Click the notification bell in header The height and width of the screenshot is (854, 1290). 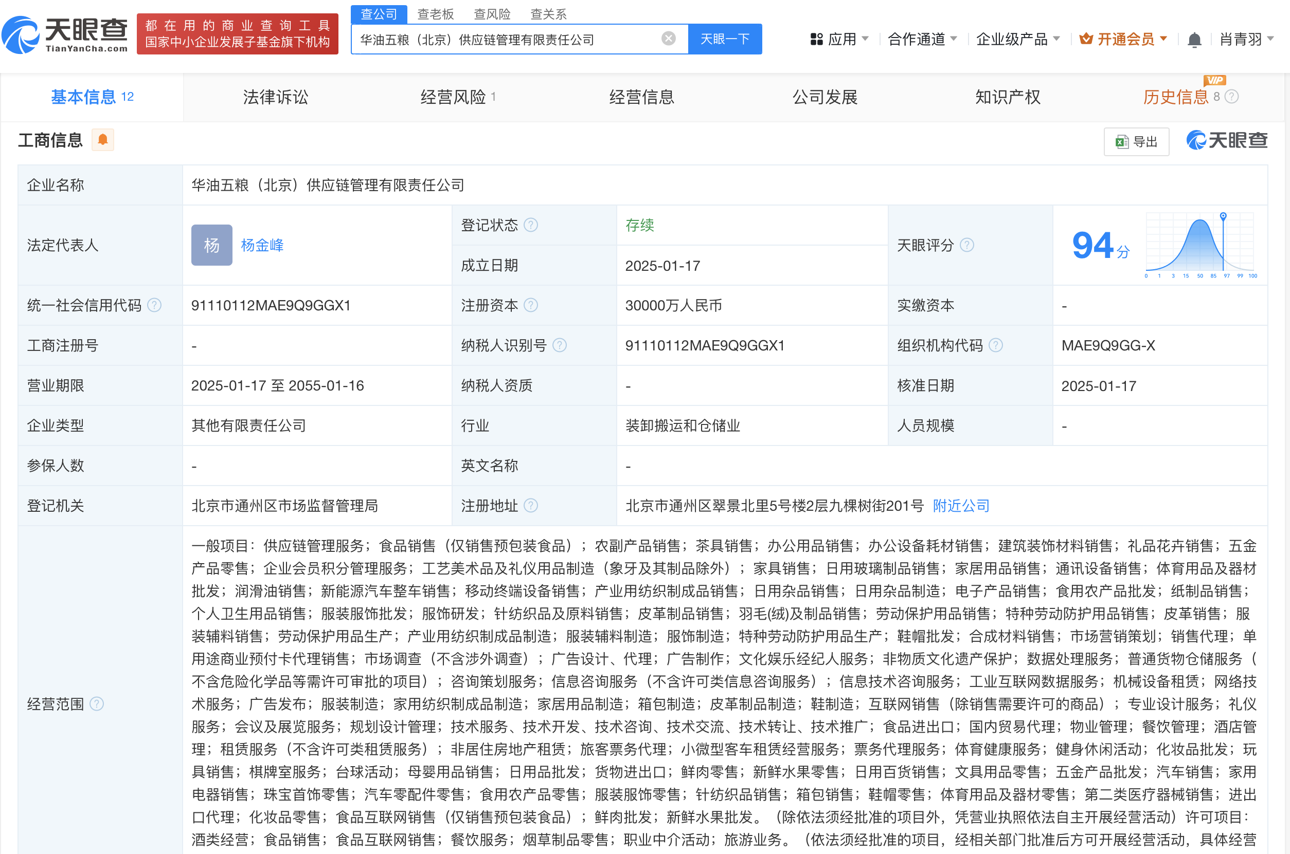1194,40
